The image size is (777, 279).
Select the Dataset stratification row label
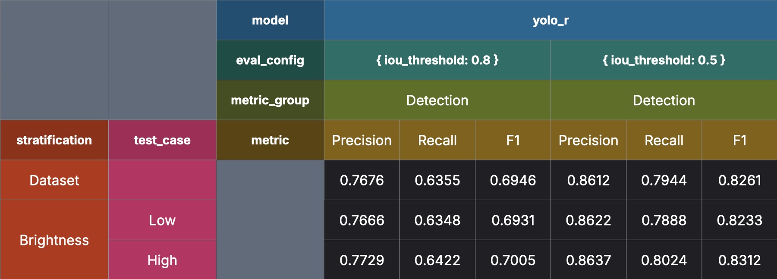pos(54,180)
